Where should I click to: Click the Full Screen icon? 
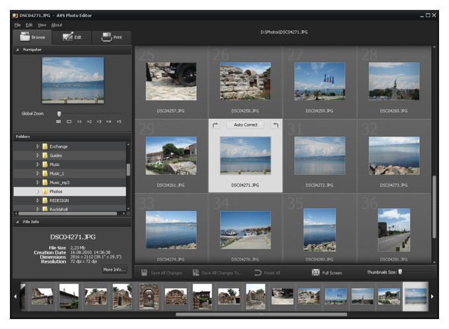coord(316,272)
